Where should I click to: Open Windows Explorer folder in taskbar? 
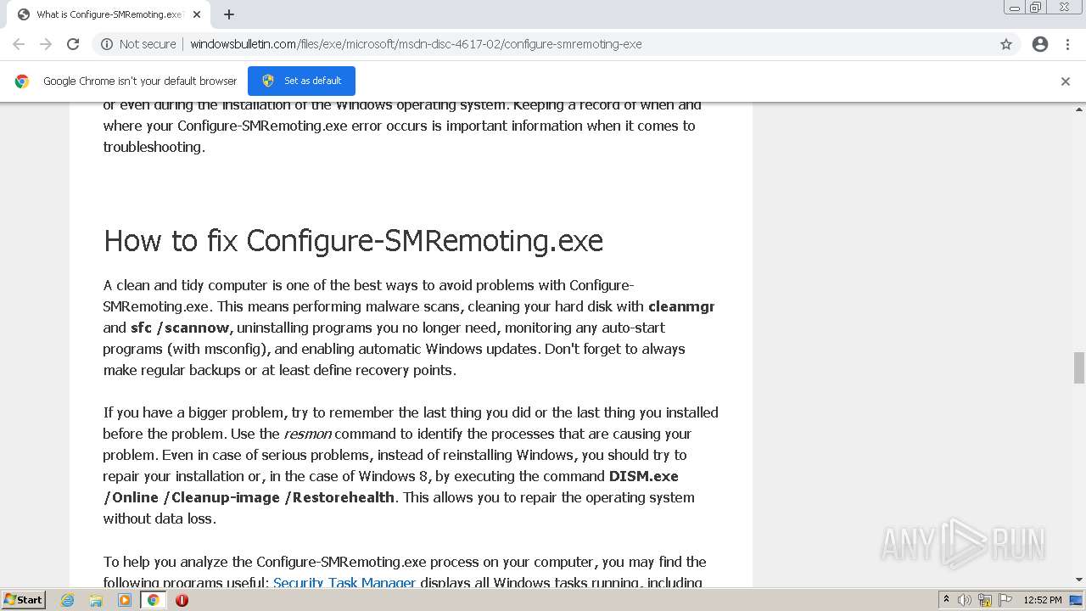(x=96, y=600)
